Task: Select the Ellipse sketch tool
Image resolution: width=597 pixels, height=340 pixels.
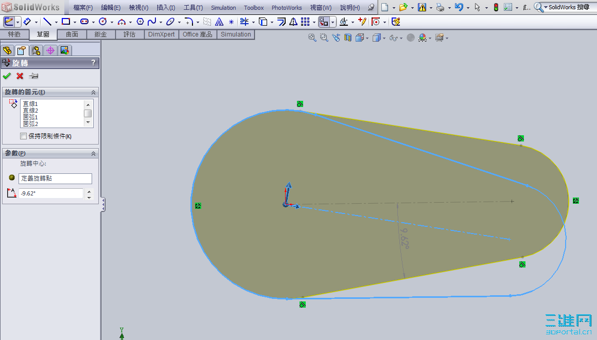Action: (x=170, y=22)
